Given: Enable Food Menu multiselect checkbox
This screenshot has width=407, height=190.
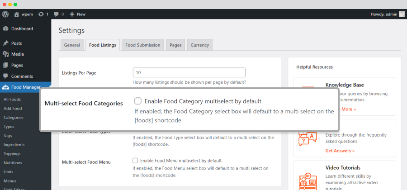Looking at the screenshot, I should [x=135, y=161].
